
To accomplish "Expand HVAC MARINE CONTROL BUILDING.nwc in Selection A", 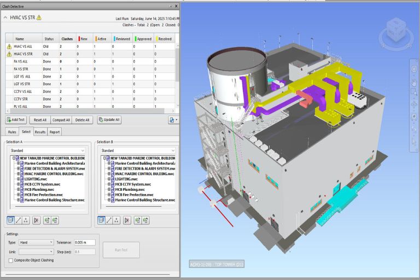I will tap(18, 174).
